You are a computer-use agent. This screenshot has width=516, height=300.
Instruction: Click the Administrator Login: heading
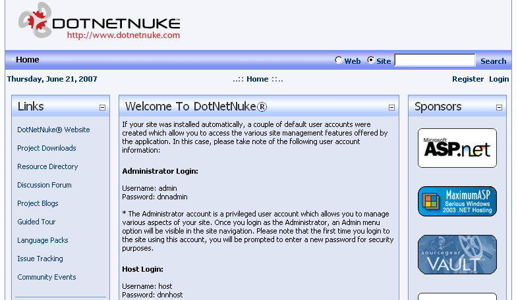(x=160, y=171)
